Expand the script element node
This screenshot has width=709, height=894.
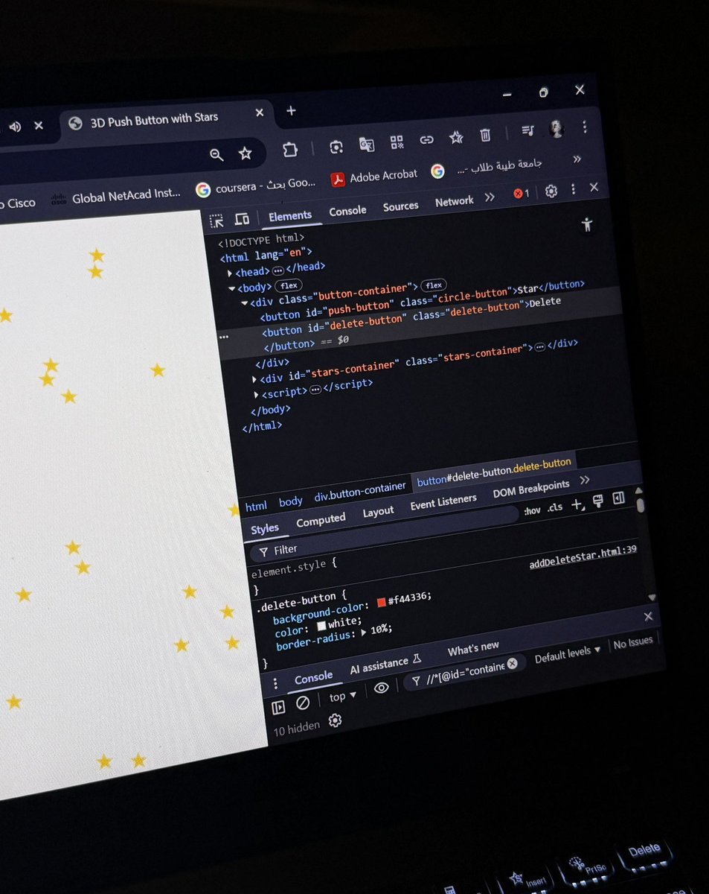point(257,394)
